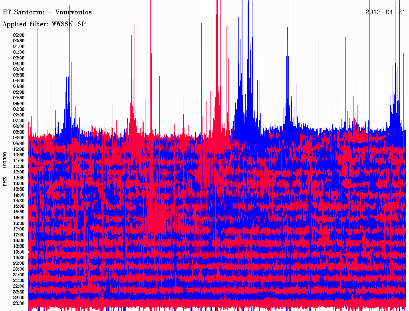409x311 pixels.
Task: Select the 18:30 time label
Action: click(x=19, y=246)
